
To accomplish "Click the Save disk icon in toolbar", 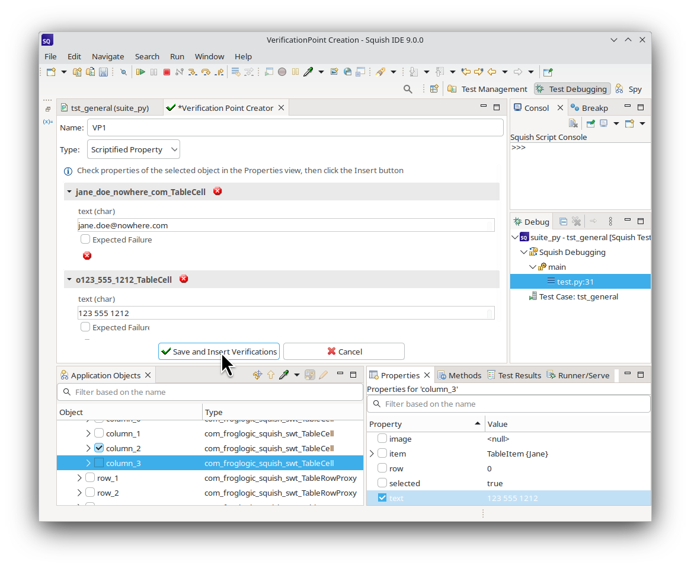I will [x=103, y=72].
